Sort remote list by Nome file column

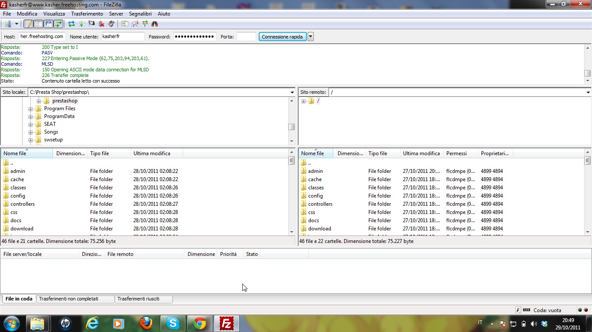(x=316, y=153)
